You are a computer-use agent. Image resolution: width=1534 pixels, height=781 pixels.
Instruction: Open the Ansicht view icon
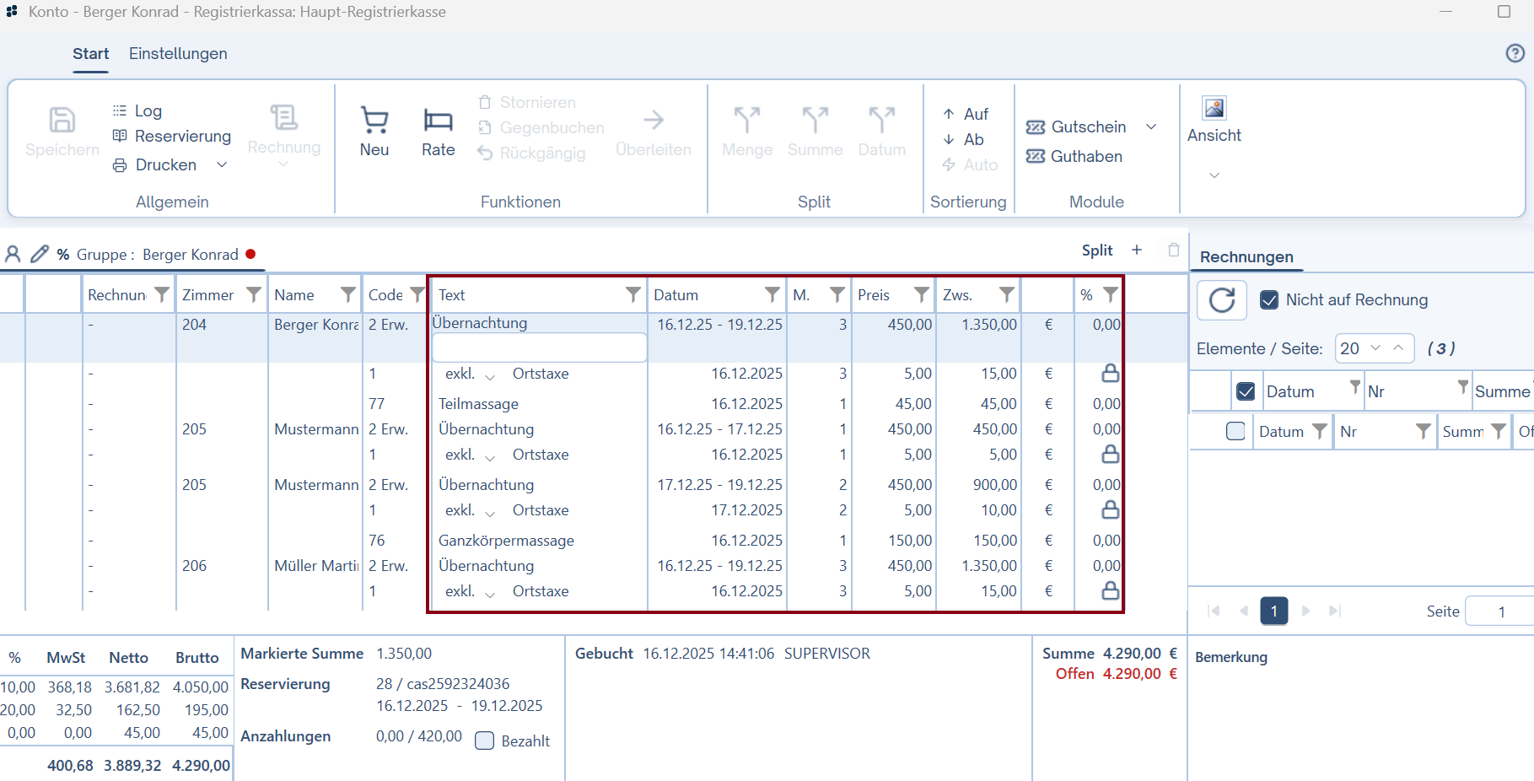1214,109
